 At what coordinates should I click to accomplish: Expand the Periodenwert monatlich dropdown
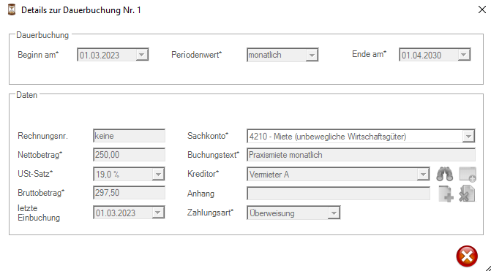(x=312, y=55)
